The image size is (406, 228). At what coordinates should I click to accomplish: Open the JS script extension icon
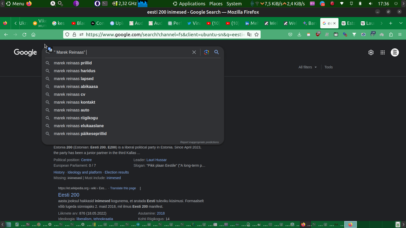[x=327, y=35]
